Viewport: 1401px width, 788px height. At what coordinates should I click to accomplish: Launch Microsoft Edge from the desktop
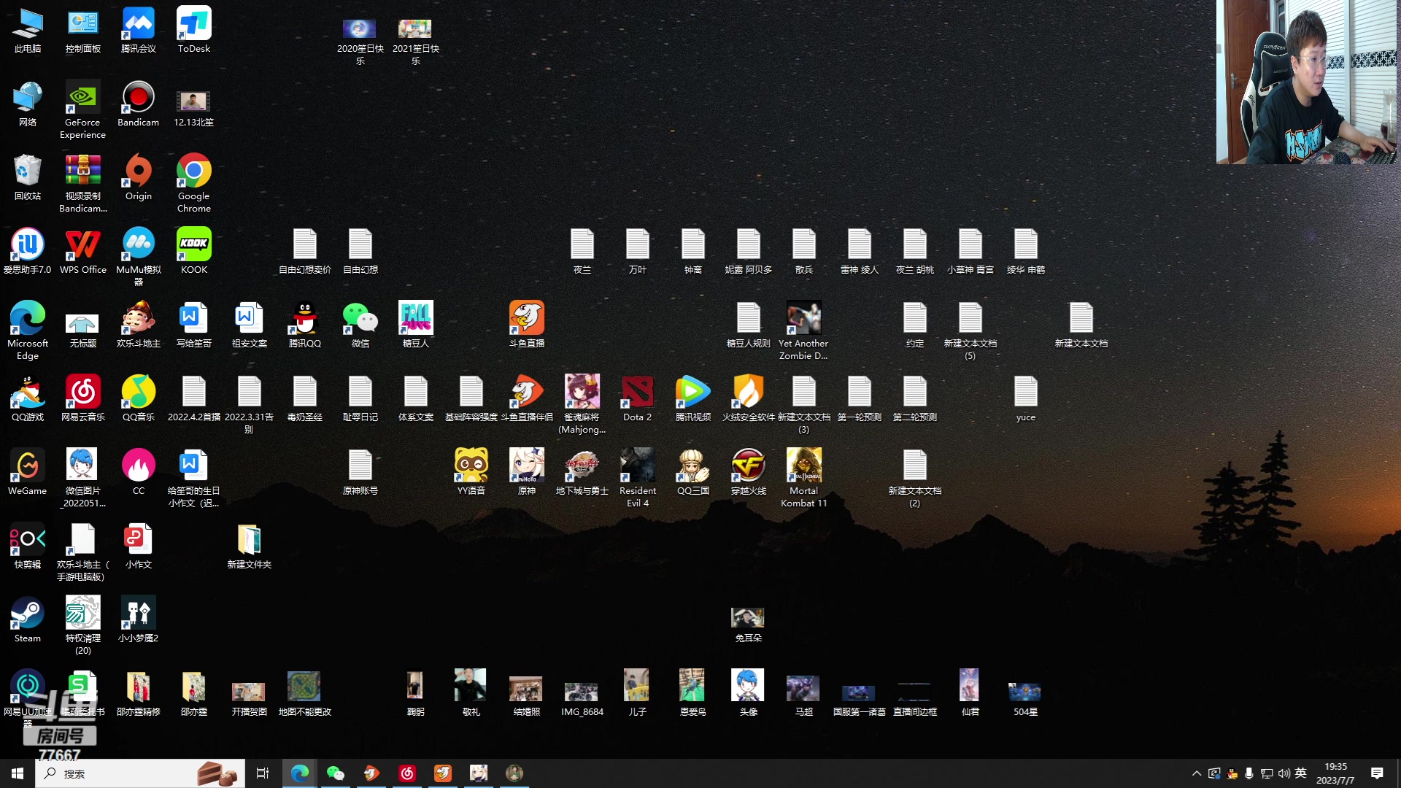(x=28, y=330)
